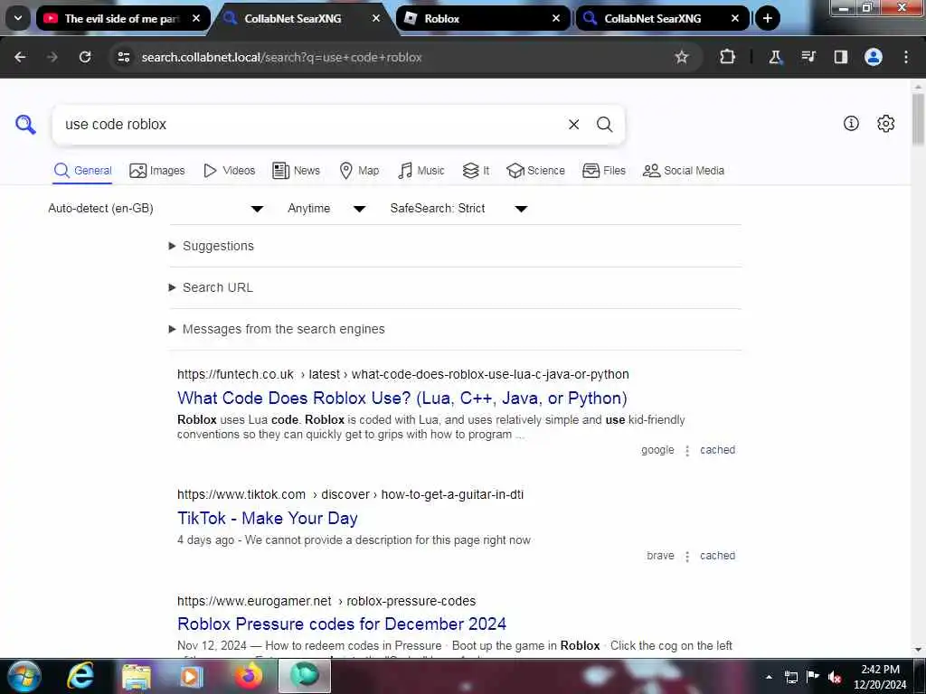Select the Social Media category tab
The image size is (926, 694).
click(x=684, y=171)
